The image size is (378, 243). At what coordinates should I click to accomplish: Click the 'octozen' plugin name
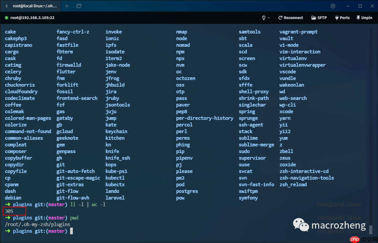[185, 78]
